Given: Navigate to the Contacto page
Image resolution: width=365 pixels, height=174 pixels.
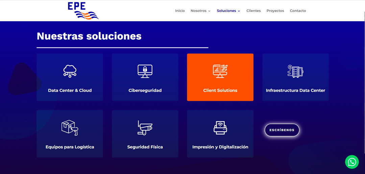Looking at the screenshot, I should pos(298,11).
